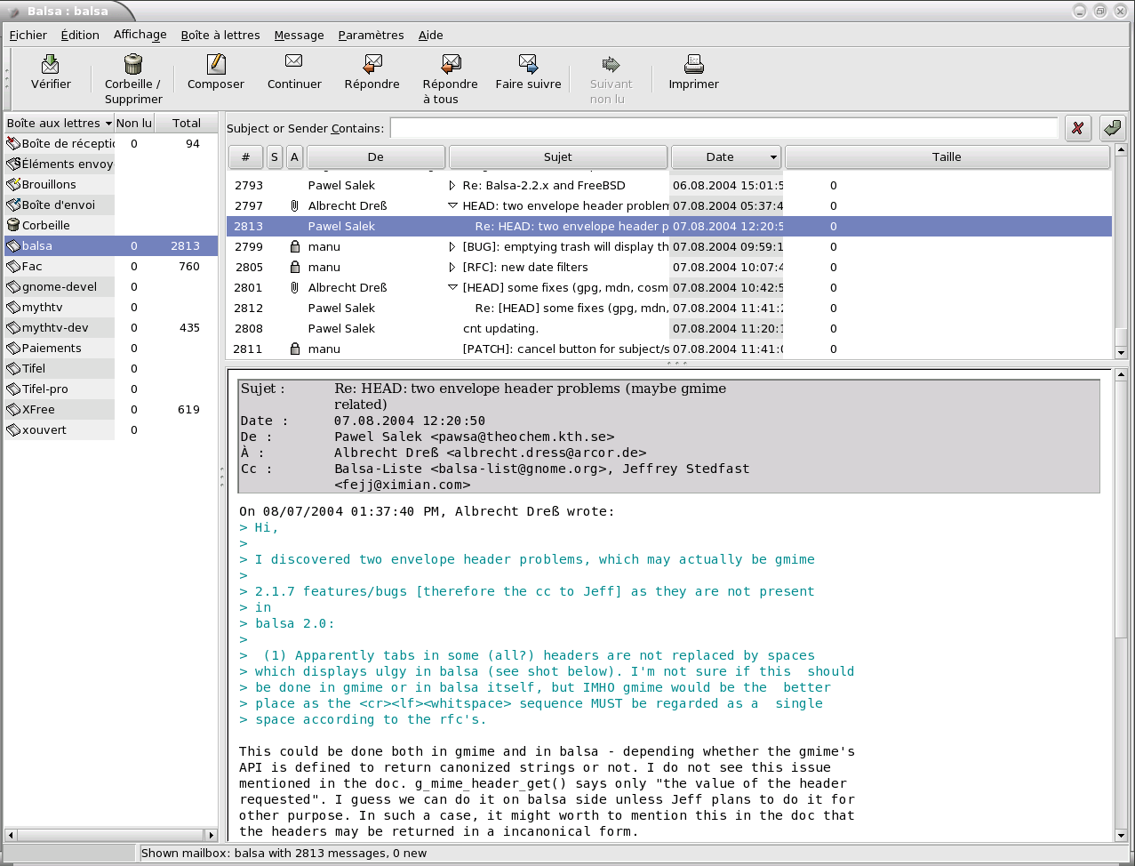Screen dimensions: 1135x866
Task: Select the Paiements mailbox
Action: click(x=111, y=348)
